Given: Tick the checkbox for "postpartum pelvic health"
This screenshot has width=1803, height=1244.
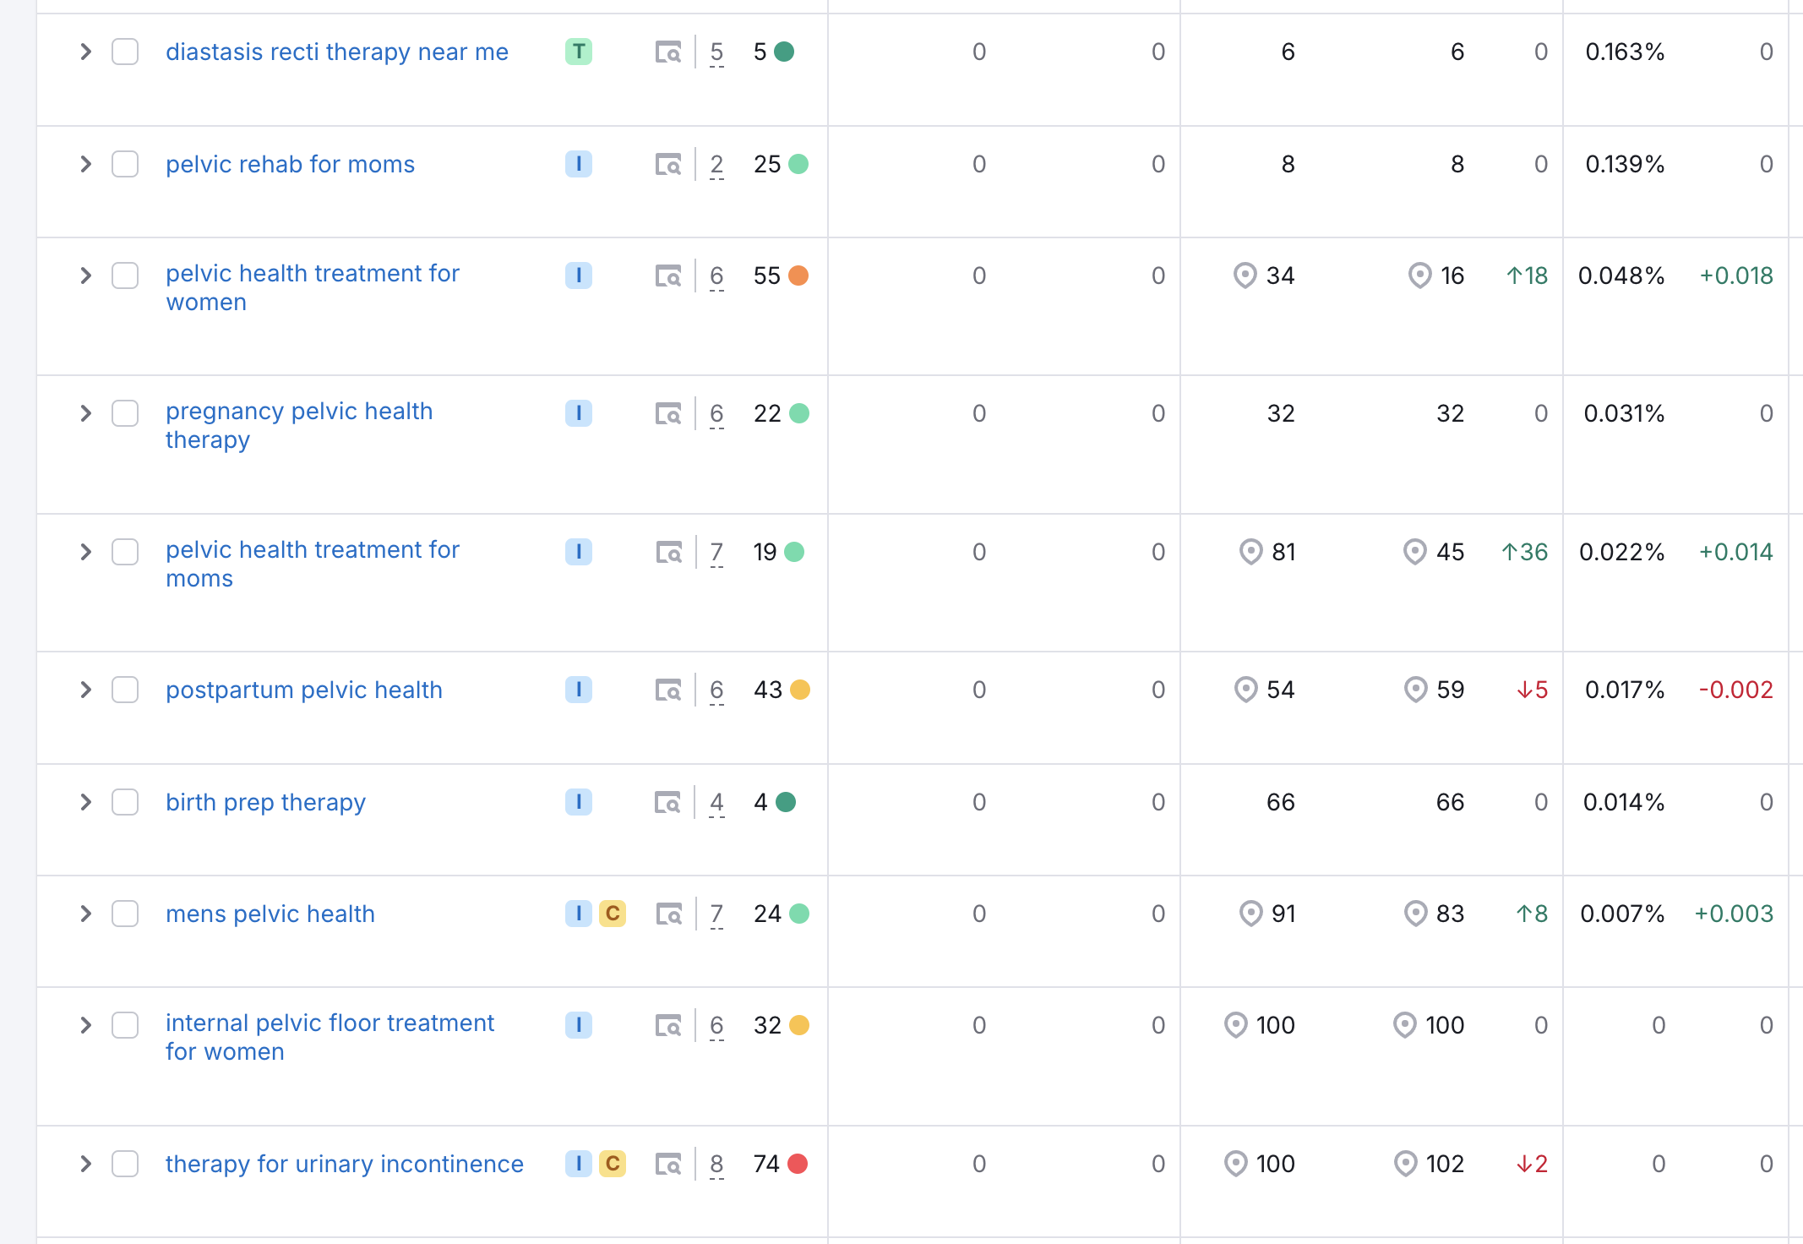Looking at the screenshot, I should 125,690.
